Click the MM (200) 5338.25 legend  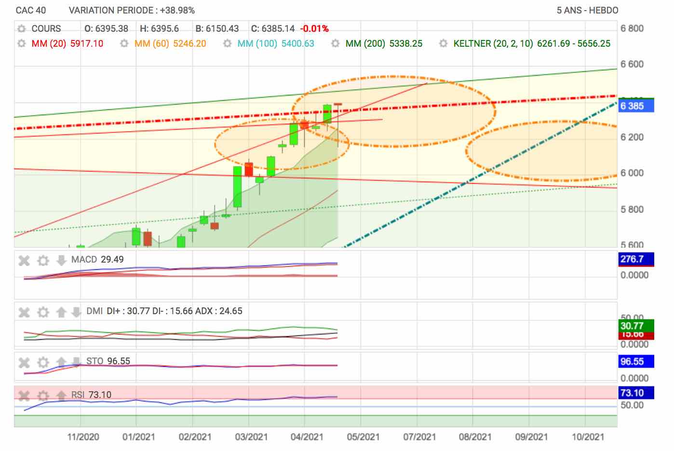(x=384, y=44)
